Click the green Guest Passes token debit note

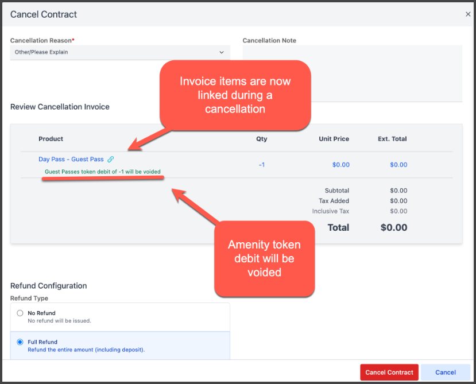coord(102,172)
